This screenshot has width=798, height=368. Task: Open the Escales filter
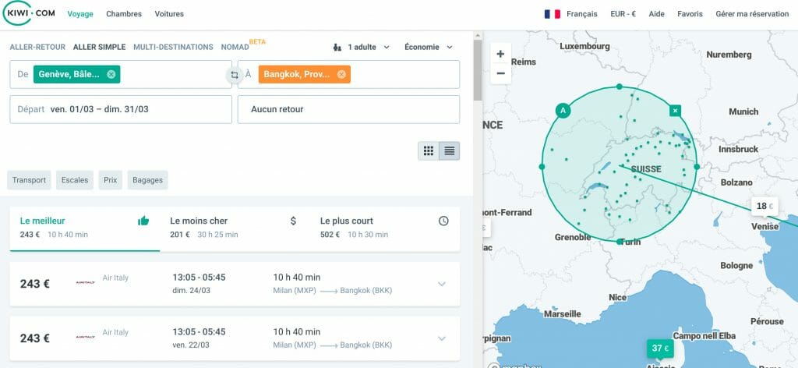coord(75,180)
